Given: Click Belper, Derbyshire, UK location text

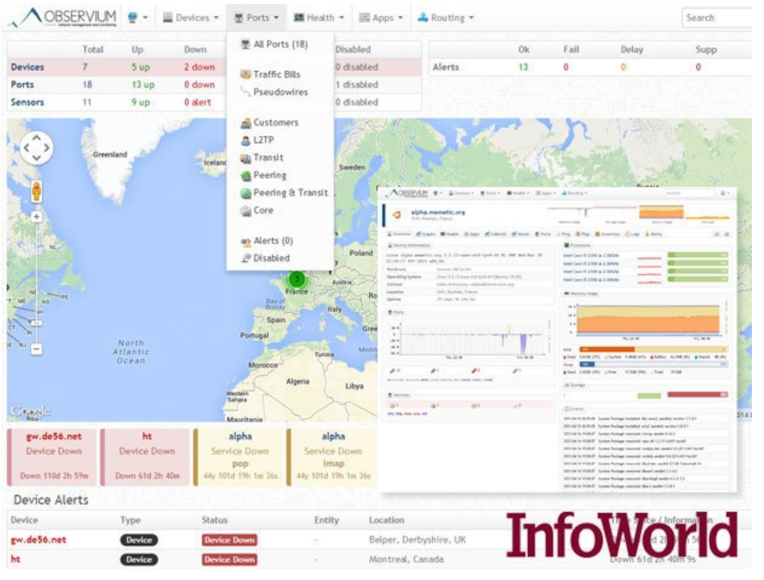Looking at the screenshot, I should [417, 540].
